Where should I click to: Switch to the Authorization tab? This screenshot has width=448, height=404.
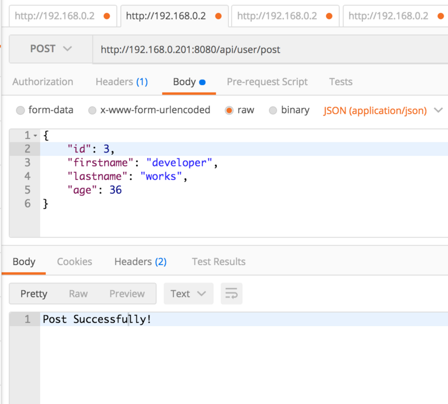point(43,82)
